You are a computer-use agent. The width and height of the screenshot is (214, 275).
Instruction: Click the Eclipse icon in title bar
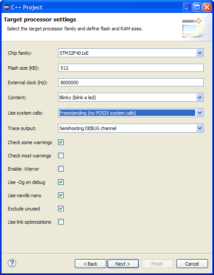(x=6, y=7)
